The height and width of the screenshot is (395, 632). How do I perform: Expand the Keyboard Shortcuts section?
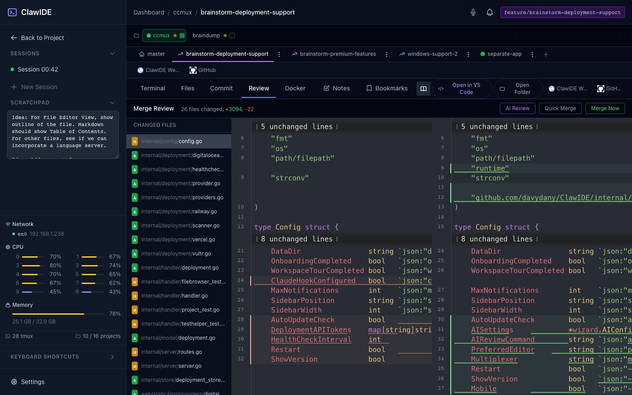[63, 357]
